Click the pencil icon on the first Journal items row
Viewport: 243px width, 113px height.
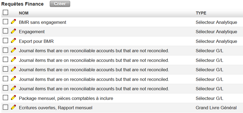(x=13, y=50)
